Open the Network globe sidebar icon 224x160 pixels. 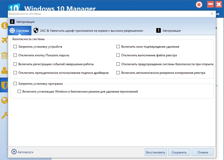click(4, 100)
